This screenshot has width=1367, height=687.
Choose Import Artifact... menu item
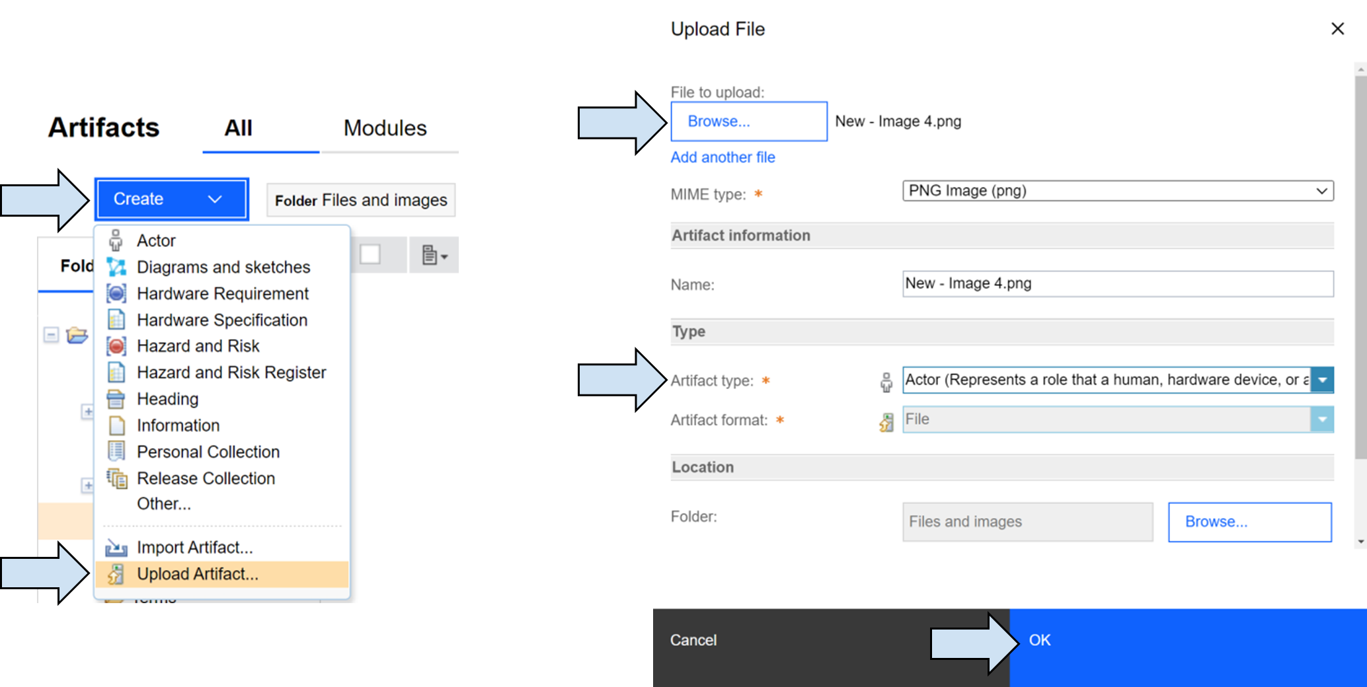coord(222,548)
